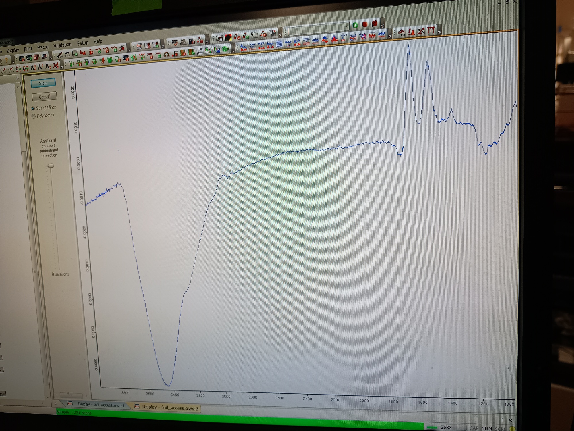574x431 pixels.
Task: Click the yellow question mark help icon
Action: 6,60
